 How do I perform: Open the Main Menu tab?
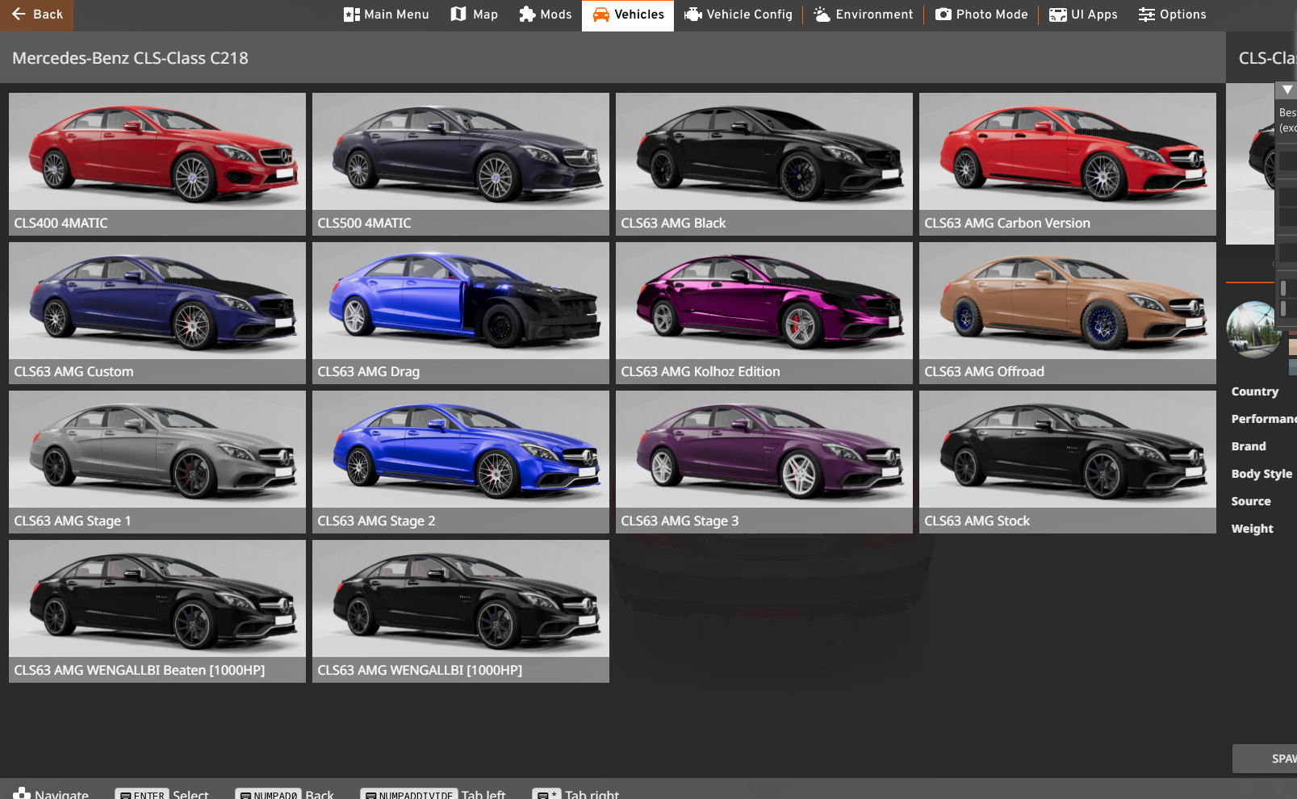386,15
